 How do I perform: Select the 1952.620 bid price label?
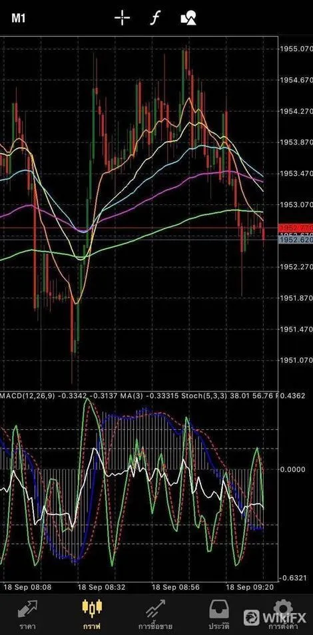pyautogui.click(x=296, y=240)
